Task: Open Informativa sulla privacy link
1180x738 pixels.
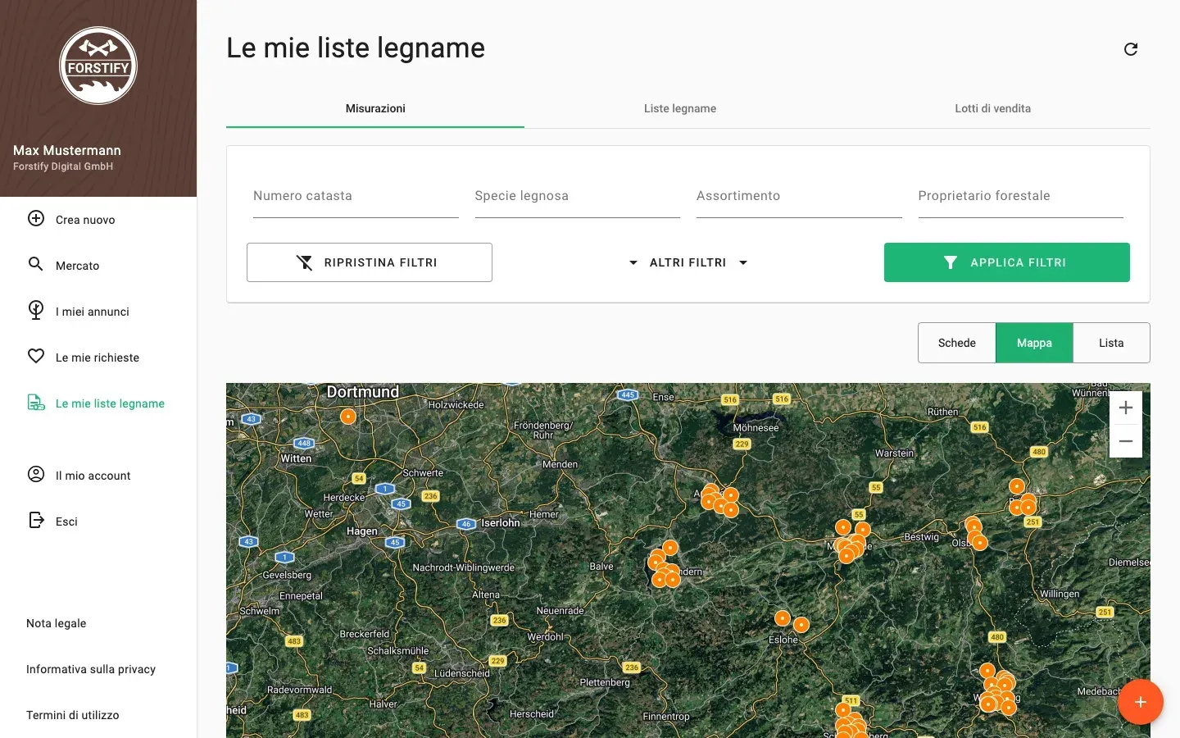Action: tap(91, 669)
